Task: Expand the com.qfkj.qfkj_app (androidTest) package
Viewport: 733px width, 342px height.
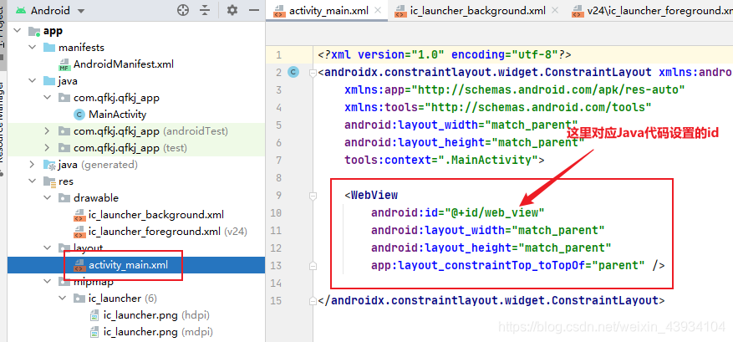Action: point(47,131)
